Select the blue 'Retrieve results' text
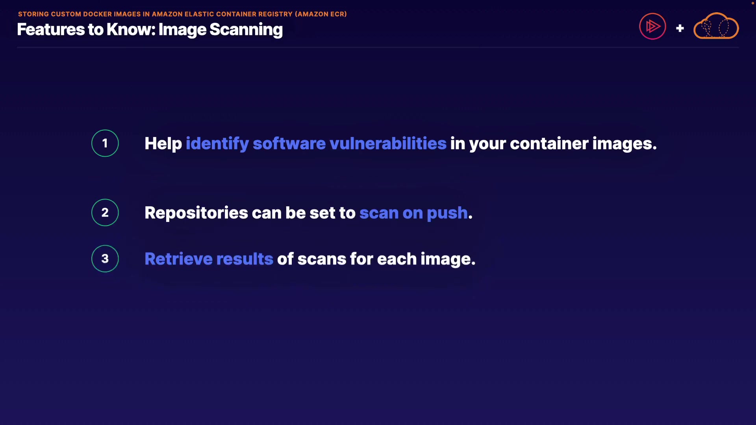The width and height of the screenshot is (756, 425). (209, 259)
